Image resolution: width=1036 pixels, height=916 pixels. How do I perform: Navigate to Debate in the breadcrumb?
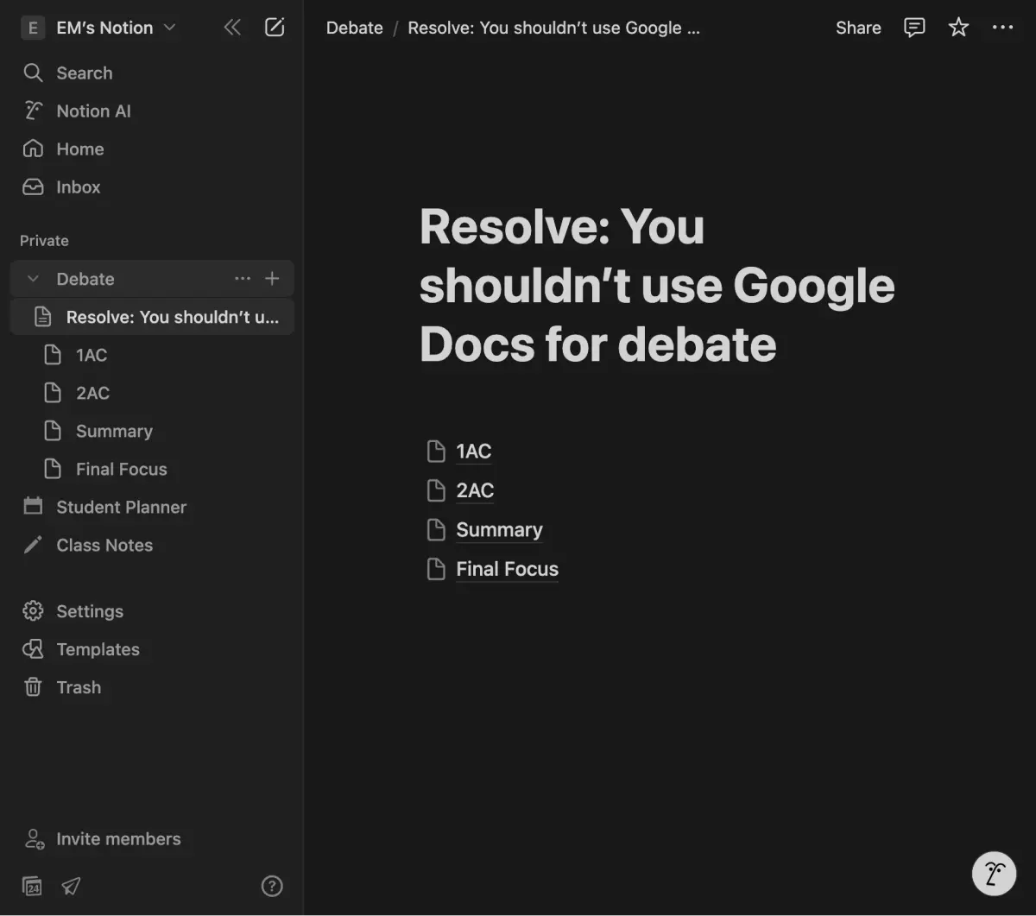coord(354,28)
